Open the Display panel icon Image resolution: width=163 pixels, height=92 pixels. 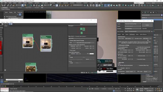click(153, 13)
